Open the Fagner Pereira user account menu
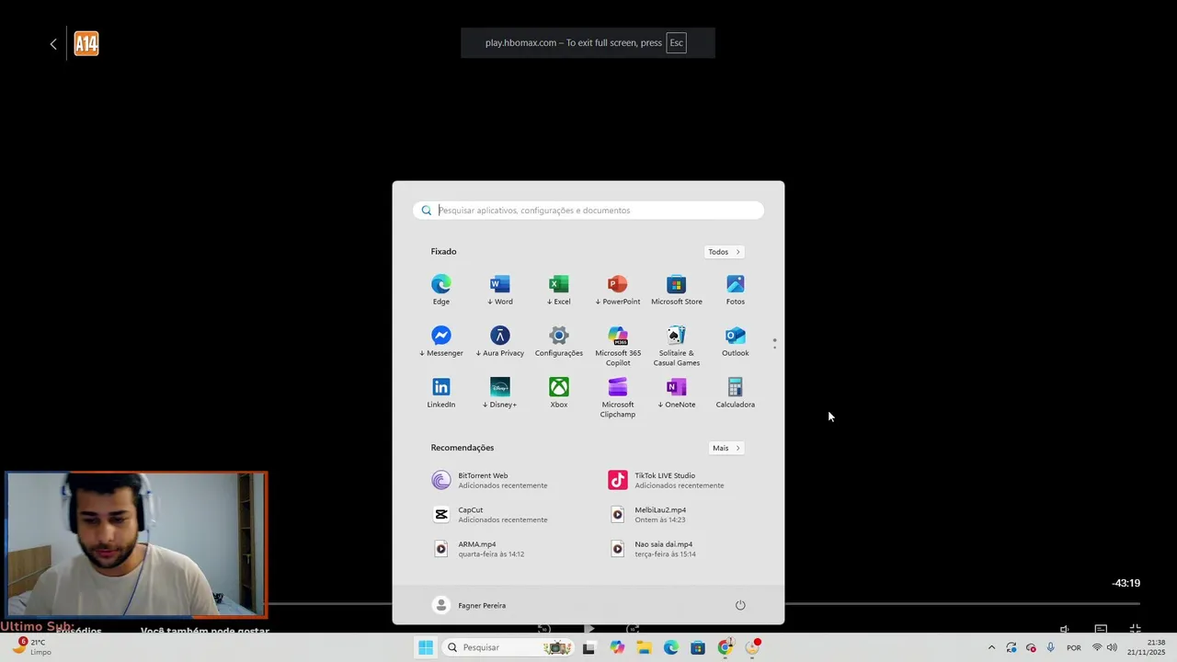The height and width of the screenshot is (662, 1177). [470, 605]
